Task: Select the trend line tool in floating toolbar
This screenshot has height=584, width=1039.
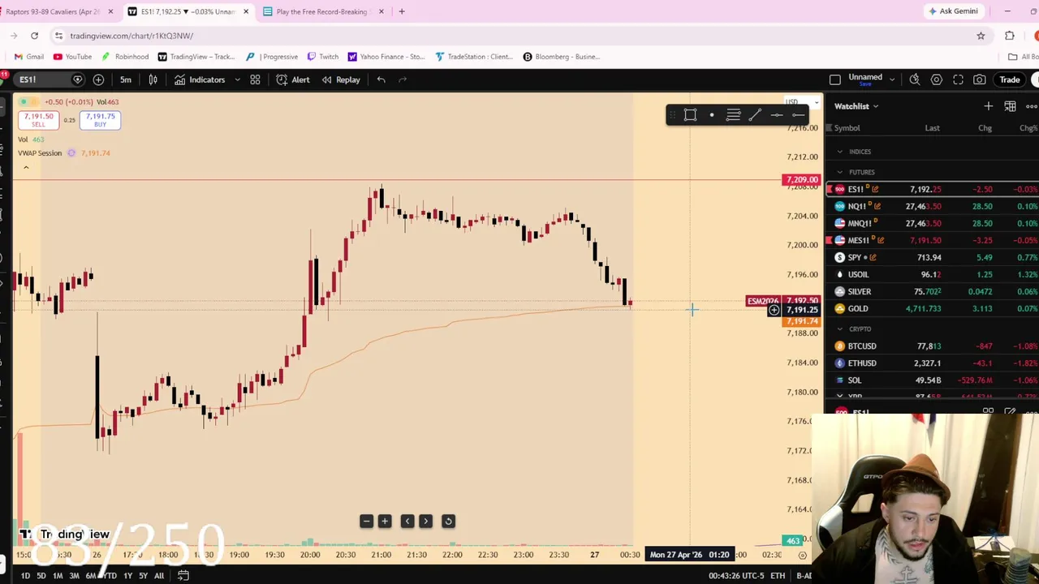Action: click(755, 115)
